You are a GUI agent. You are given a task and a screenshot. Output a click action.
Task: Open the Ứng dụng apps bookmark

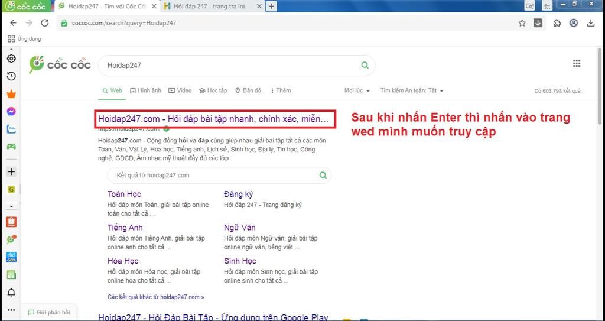coord(24,38)
